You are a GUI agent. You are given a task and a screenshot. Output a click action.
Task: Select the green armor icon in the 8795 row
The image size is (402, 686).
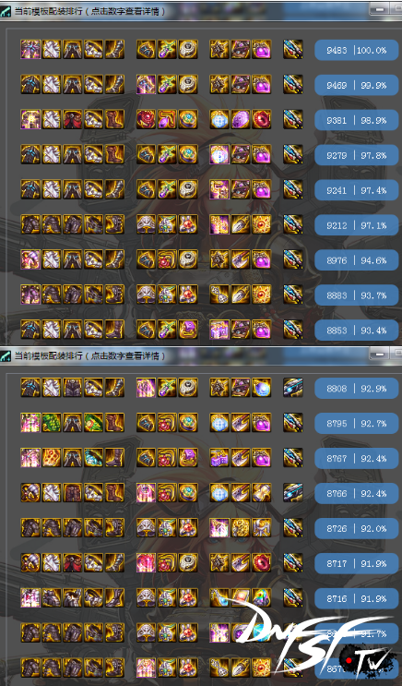pos(52,423)
